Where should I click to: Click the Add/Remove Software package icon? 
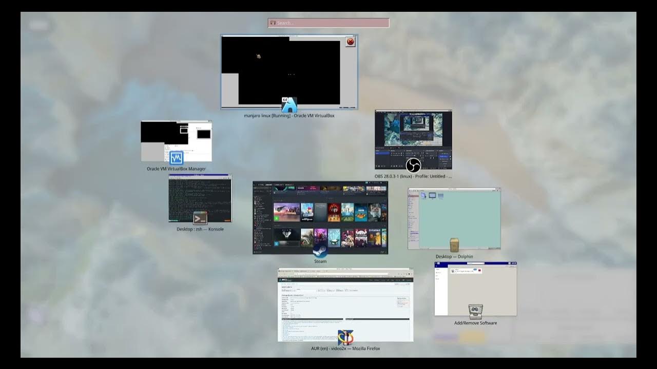pos(476,312)
